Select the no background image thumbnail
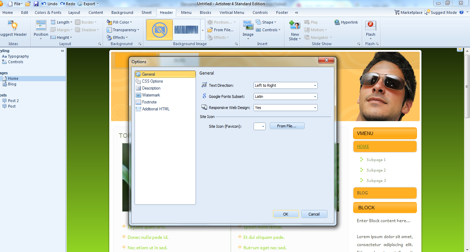470x252 pixels. (x=160, y=30)
